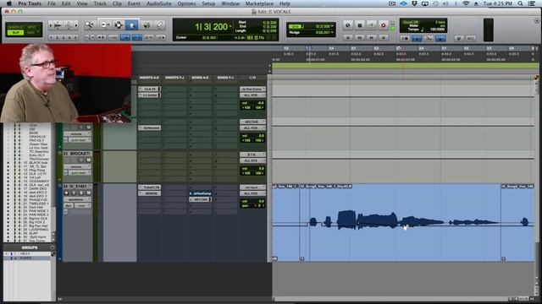Toggle the Link Timeline and Edit Selection button
Screen dimensions: 542x304
(136, 37)
